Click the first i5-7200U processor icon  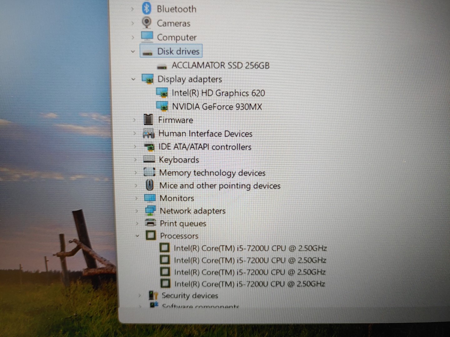[165, 248]
